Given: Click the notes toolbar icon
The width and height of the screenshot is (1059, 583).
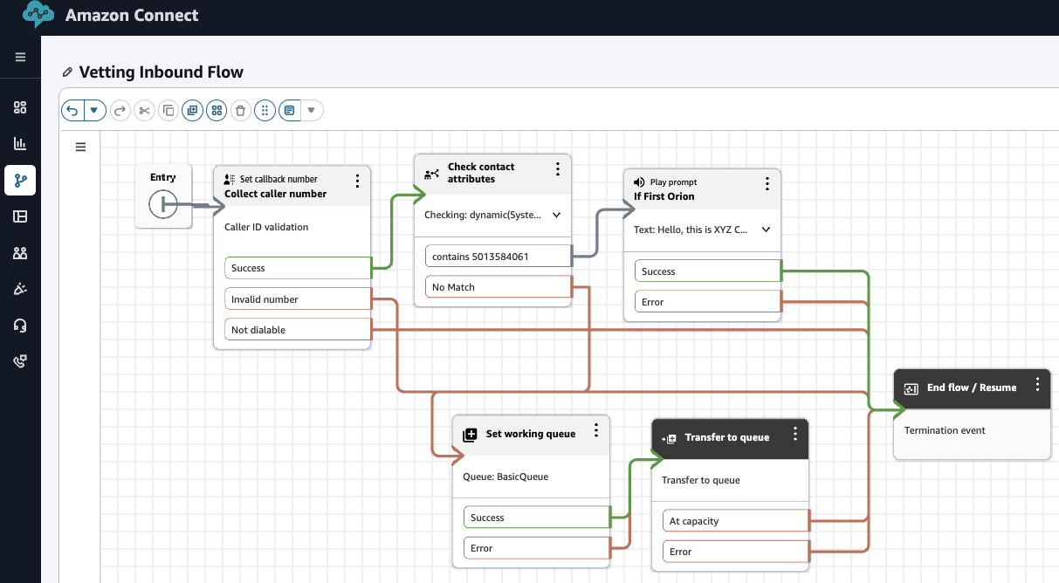Looking at the screenshot, I should [289, 111].
